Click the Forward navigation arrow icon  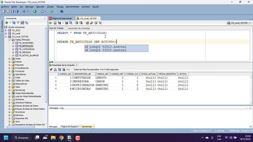[x=42, y=11]
